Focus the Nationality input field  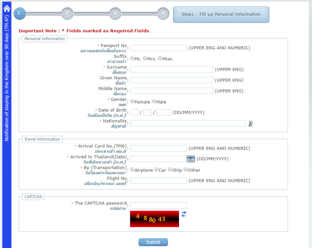[188, 123]
